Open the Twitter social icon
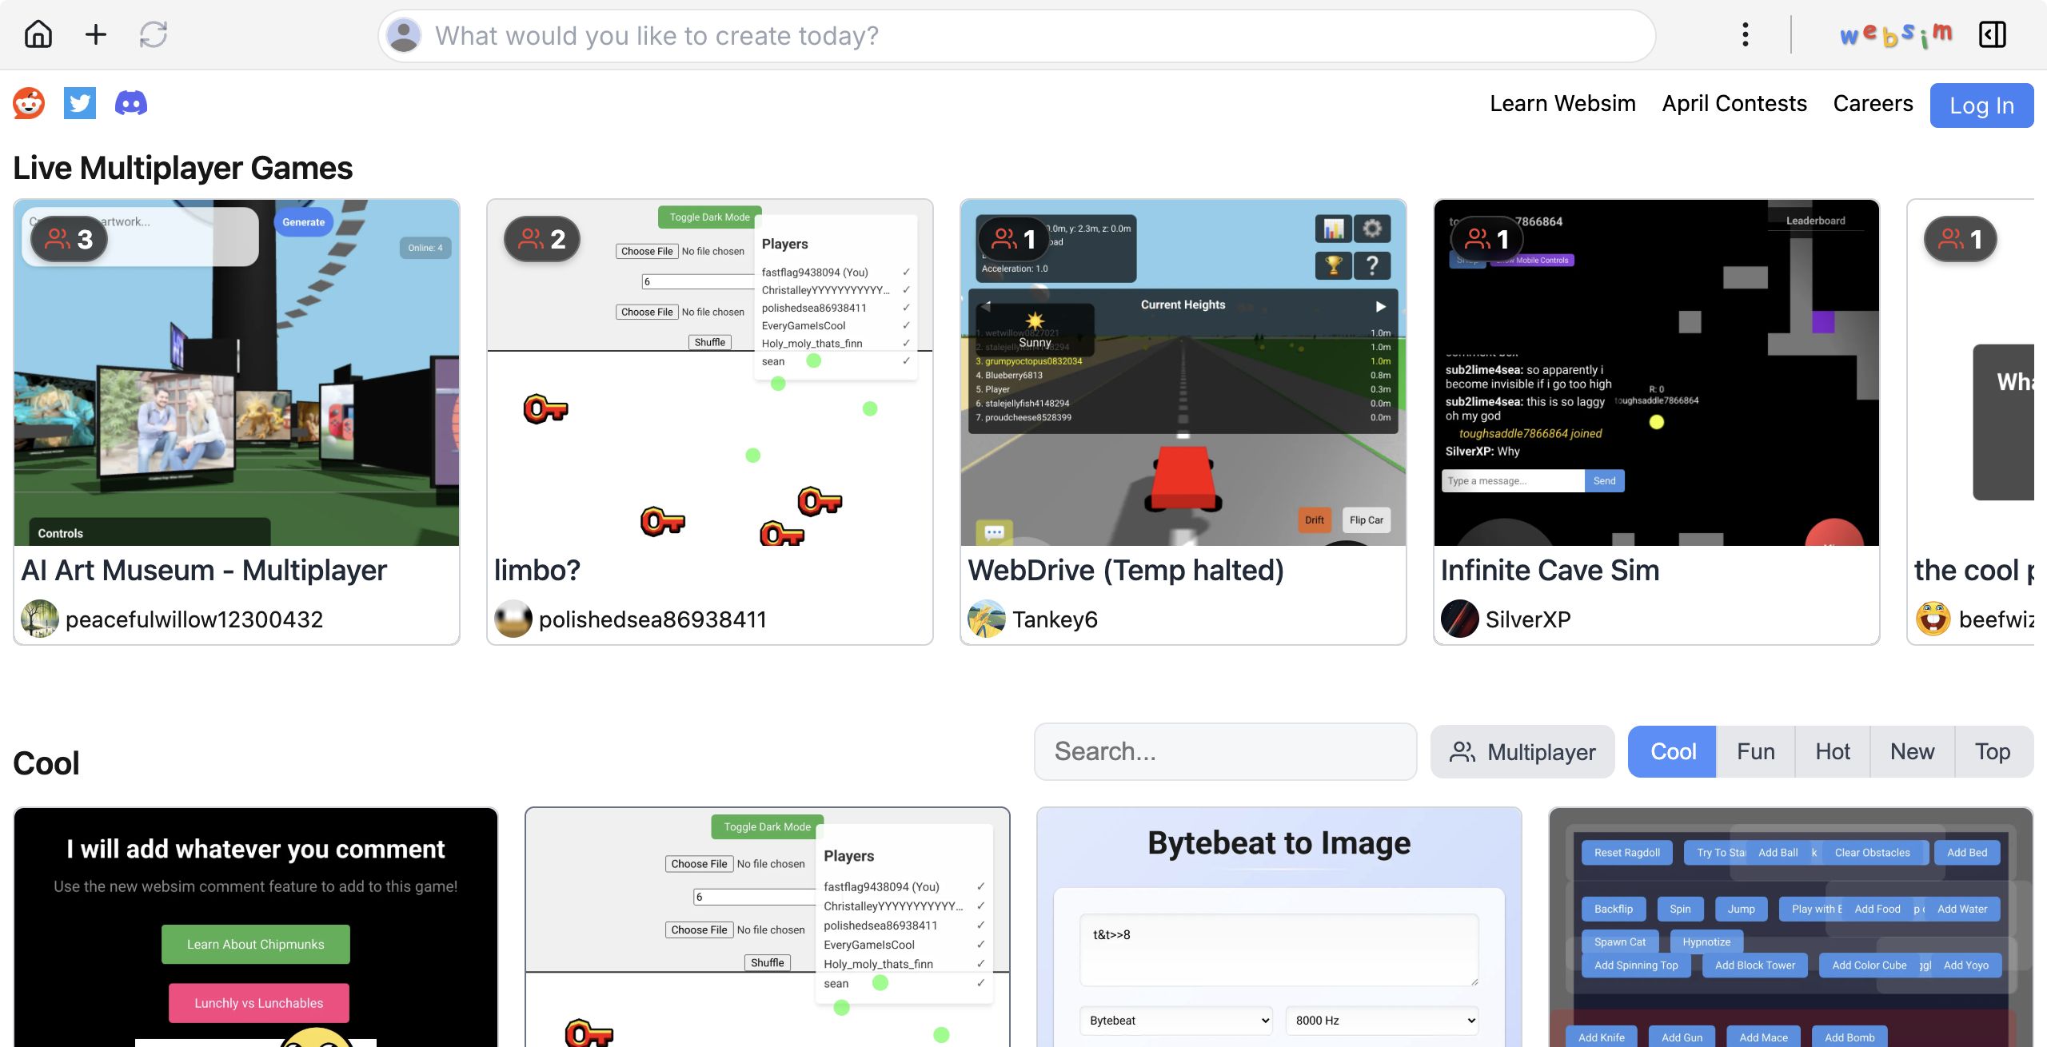The image size is (2047, 1047). (x=79, y=103)
